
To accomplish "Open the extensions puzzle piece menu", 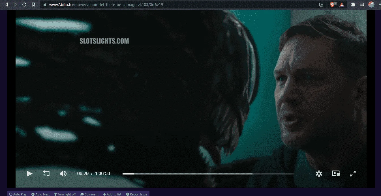I will (353, 5).
